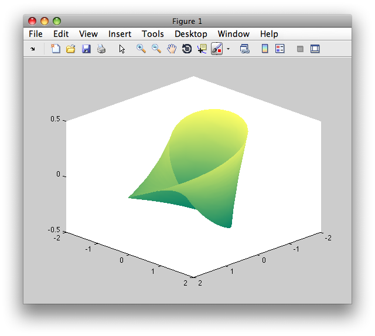This screenshot has height=336, width=375.
Task: Print the figure using printer icon
Action: pyautogui.click(x=101, y=49)
